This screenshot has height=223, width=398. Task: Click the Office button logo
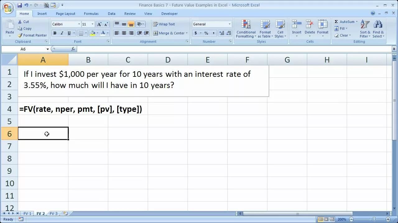(x=8, y=8)
